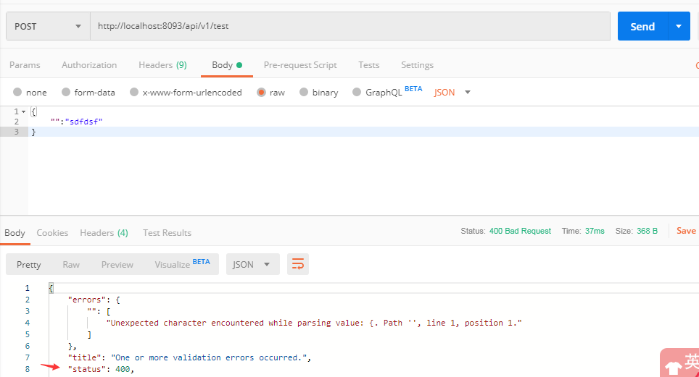Select the GraphQL body option
The image size is (699, 377).
tap(357, 93)
